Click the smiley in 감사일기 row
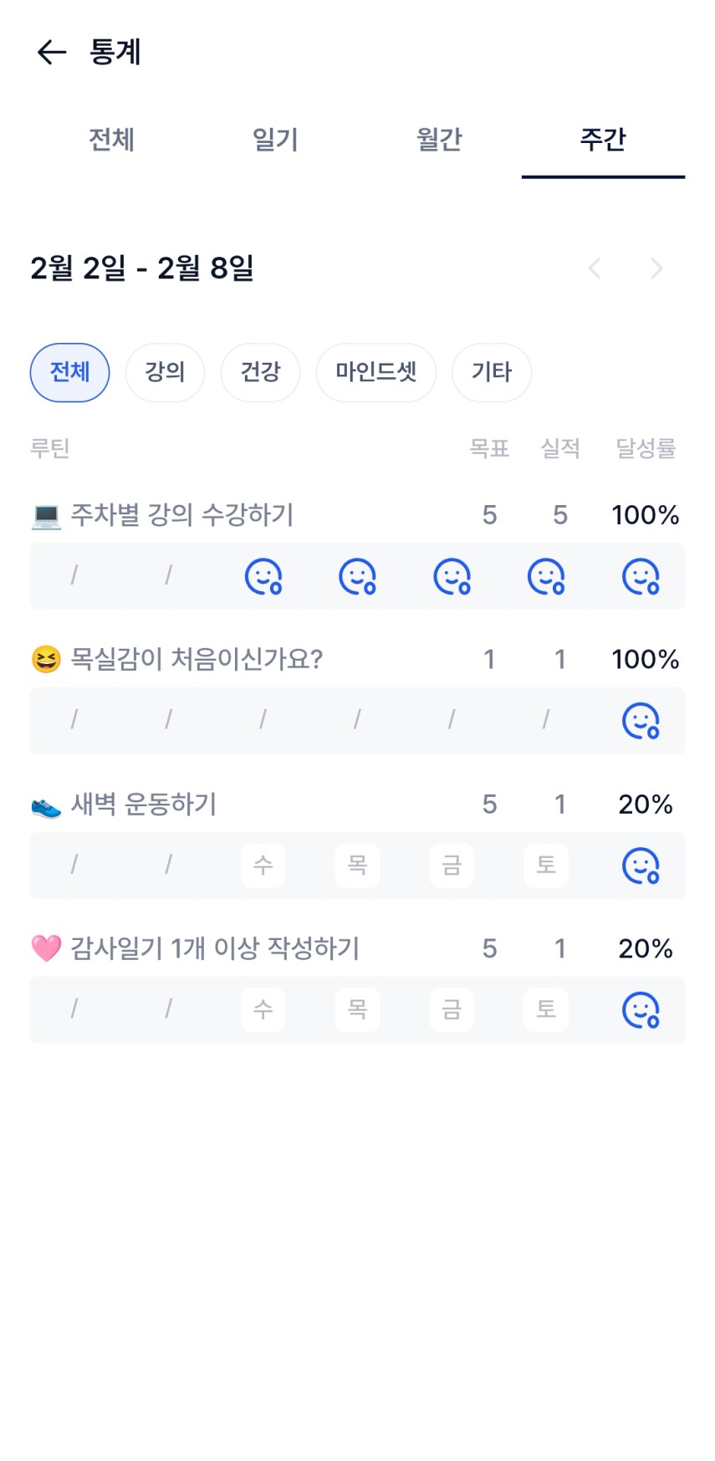The height and width of the screenshot is (1461, 715). [x=641, y=1010]
